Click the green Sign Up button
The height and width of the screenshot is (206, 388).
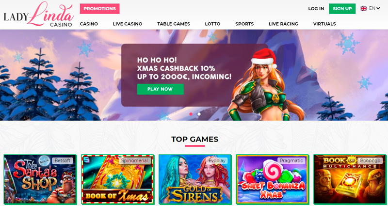342,9
